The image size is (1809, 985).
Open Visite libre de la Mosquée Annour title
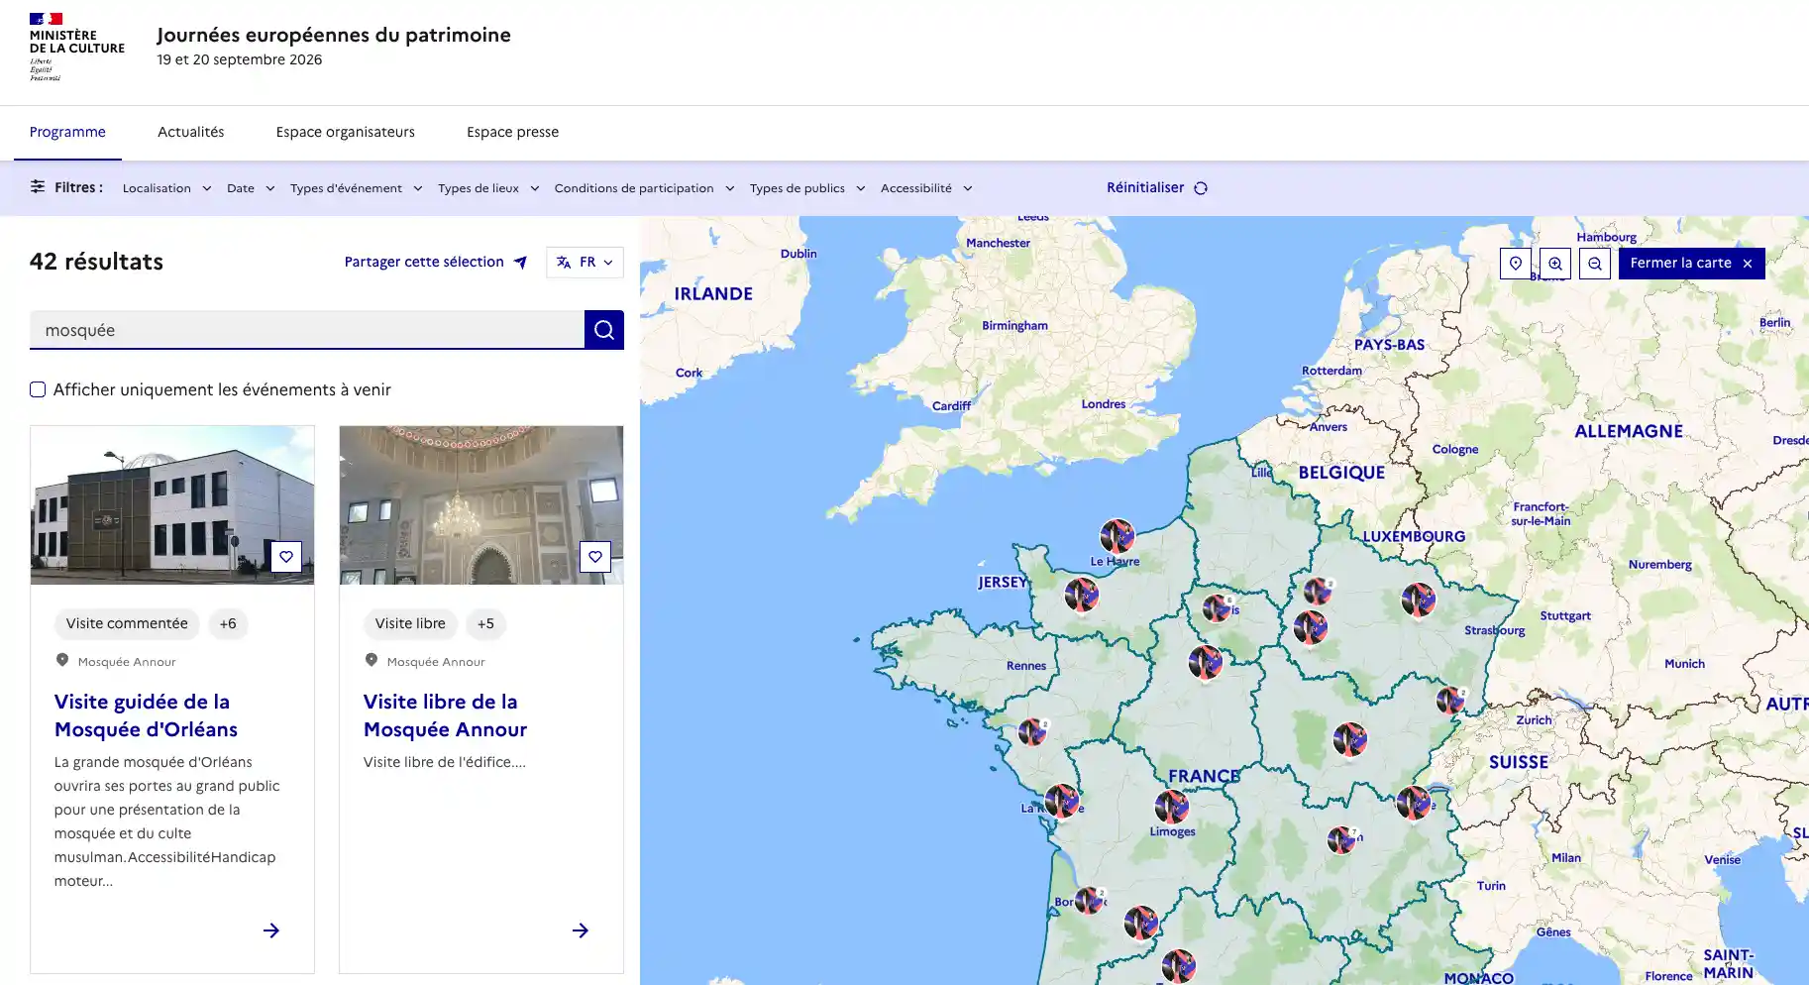(445, 715)
